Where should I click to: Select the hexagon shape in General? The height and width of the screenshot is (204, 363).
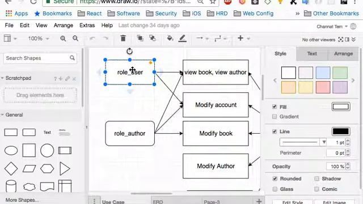(47, 169)
